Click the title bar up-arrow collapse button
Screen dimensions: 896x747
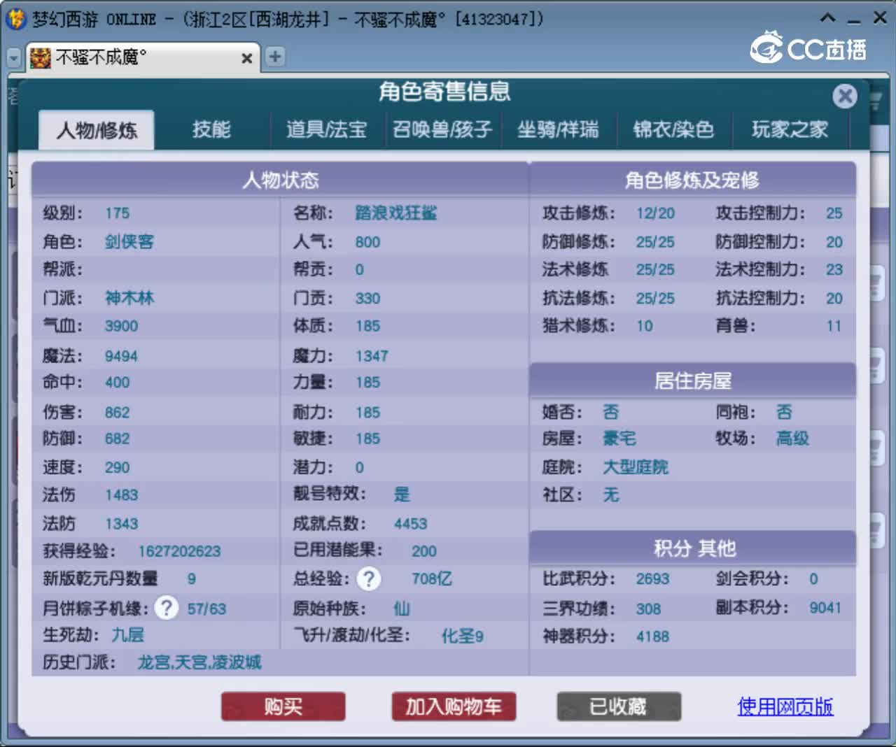(x=827, y=18)
